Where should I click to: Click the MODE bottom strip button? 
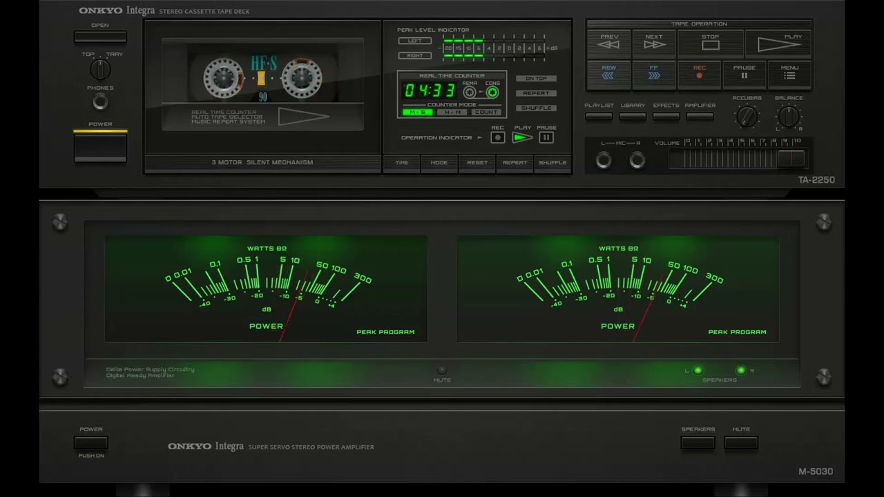(x=439, y=163)
